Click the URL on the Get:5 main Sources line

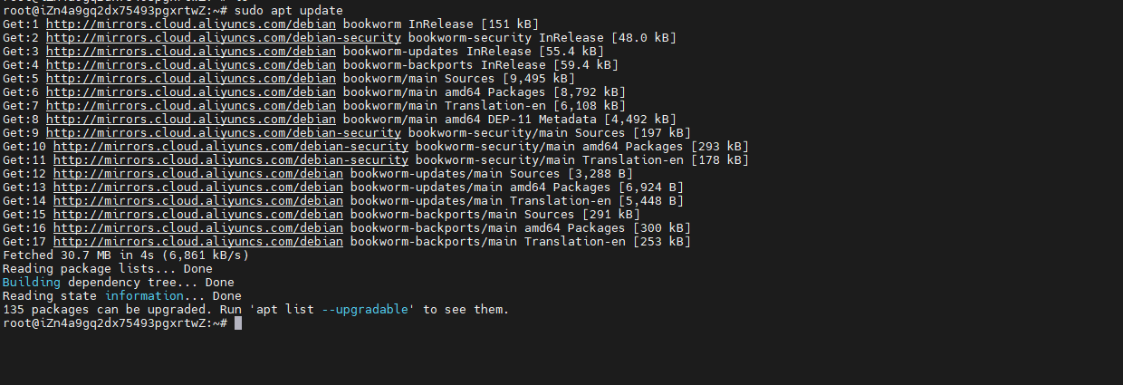tap(190, 78)
